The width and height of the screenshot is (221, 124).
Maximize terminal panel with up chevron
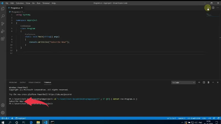tap(213, 82)
